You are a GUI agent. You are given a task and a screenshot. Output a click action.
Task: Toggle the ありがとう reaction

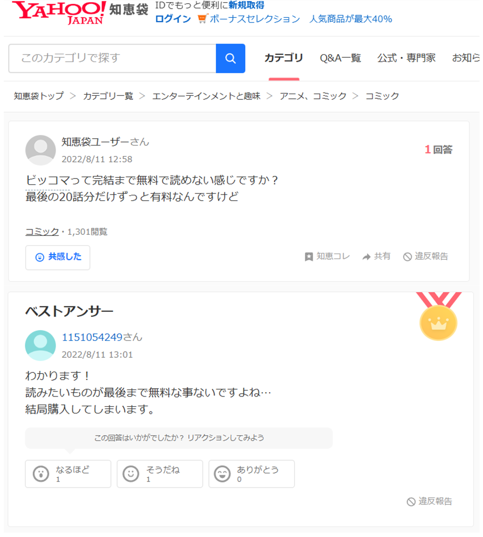[x=252, y=473]
